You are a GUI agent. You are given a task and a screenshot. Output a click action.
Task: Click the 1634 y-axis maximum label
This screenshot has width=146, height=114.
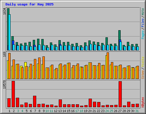(4, 11)
